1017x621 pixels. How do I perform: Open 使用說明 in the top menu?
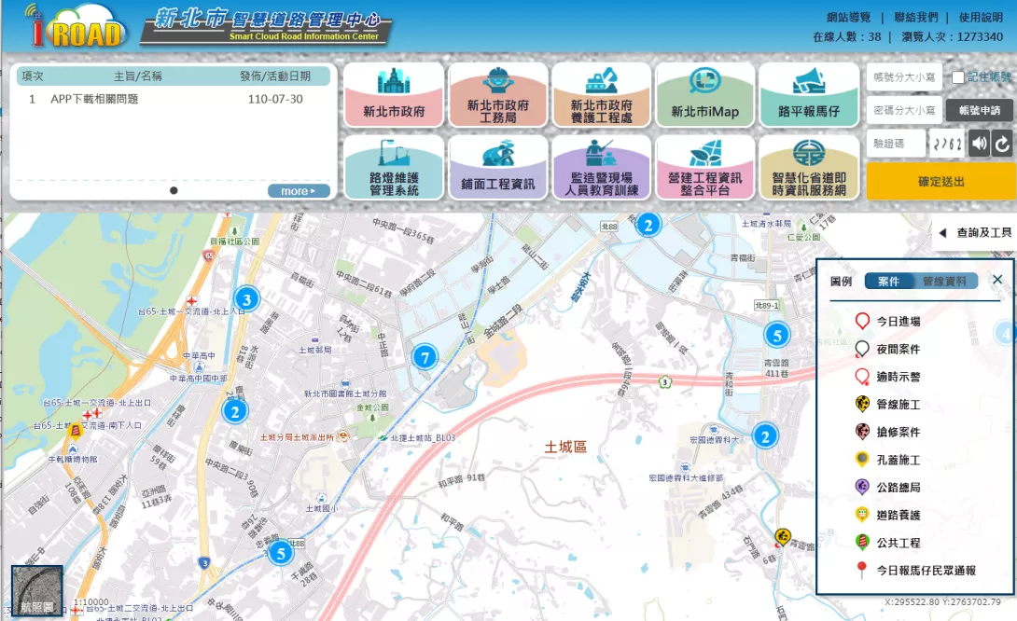(x=981, y=18)
